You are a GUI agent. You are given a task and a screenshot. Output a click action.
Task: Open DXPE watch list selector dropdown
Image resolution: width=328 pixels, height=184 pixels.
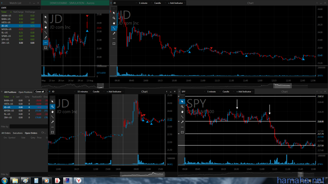tap(20, 8)
